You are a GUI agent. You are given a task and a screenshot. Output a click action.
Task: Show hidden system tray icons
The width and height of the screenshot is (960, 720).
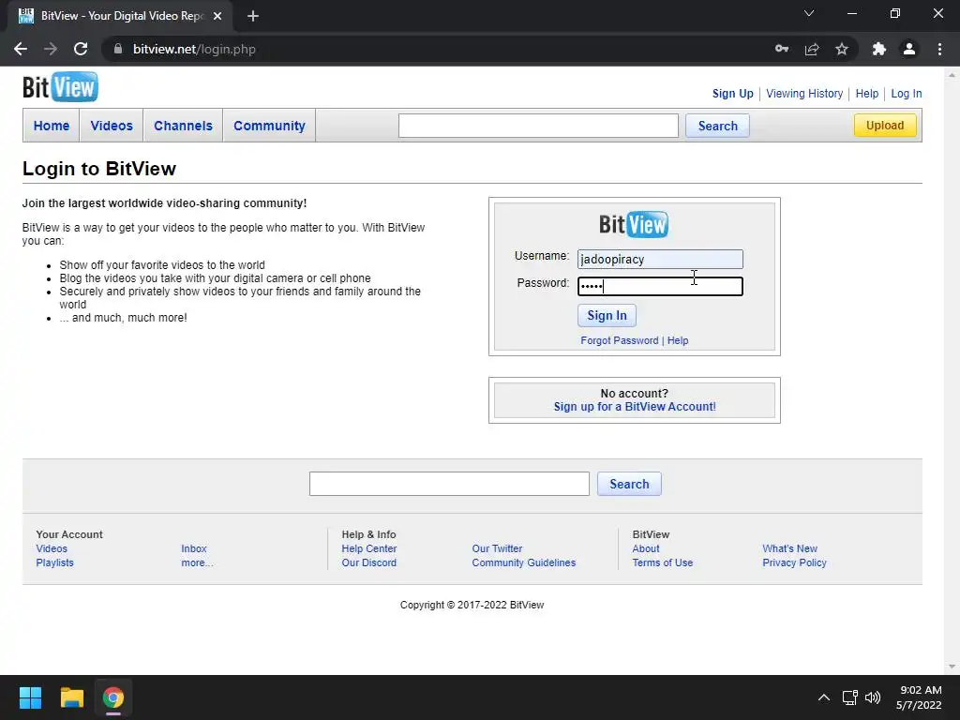(x=824, y=697)
